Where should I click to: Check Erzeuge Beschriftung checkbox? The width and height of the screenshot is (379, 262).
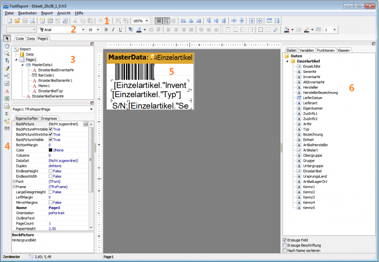point(285,245)
